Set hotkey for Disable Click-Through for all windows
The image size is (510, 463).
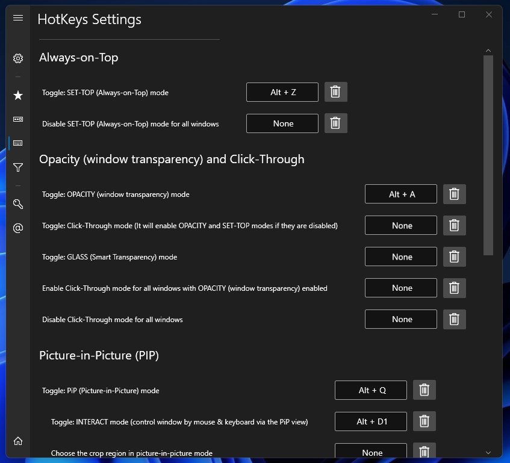coord(401,319)
